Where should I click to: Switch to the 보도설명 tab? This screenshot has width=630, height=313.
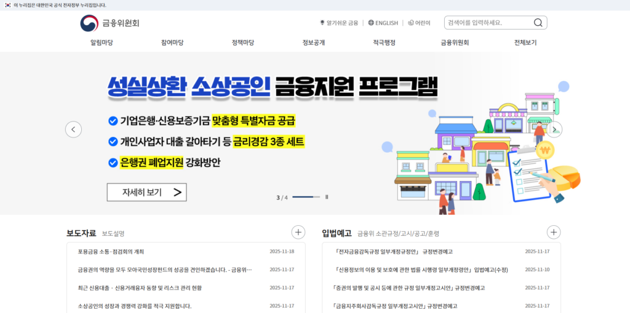[x=113, y=234]
